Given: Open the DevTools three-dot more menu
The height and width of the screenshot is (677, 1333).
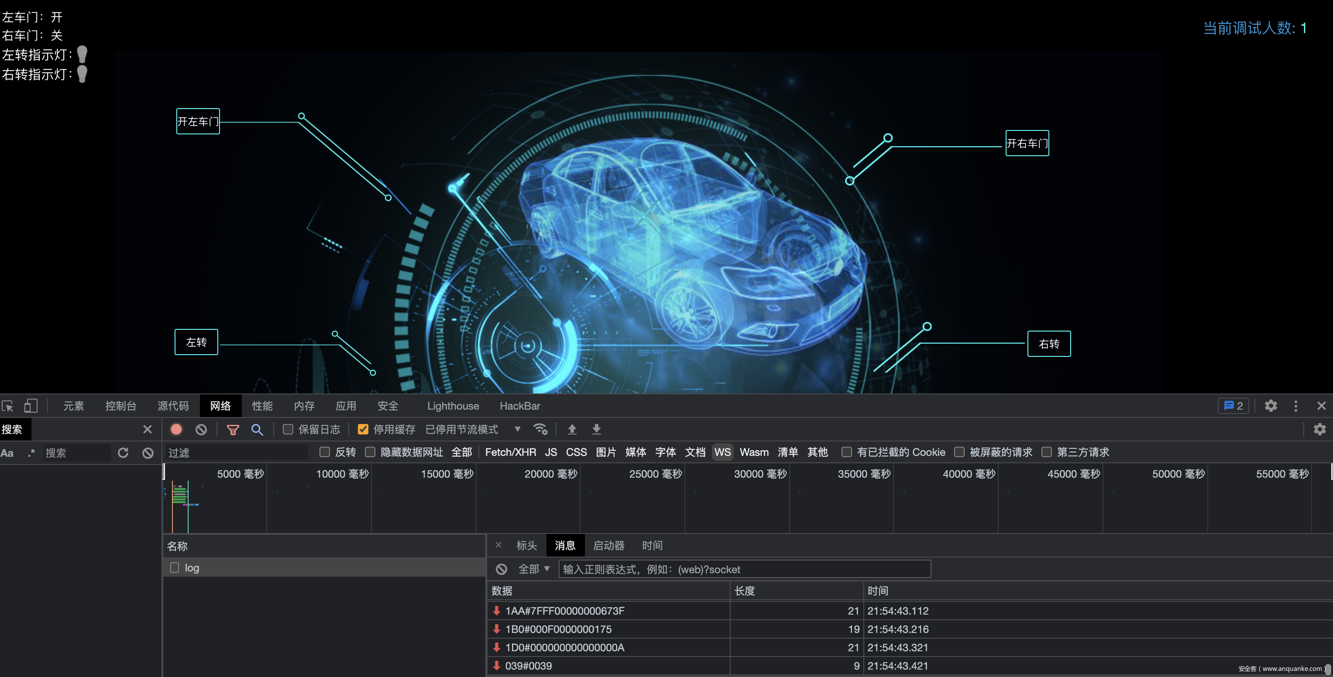Looking at the screenshot, I should point(1295,406).
